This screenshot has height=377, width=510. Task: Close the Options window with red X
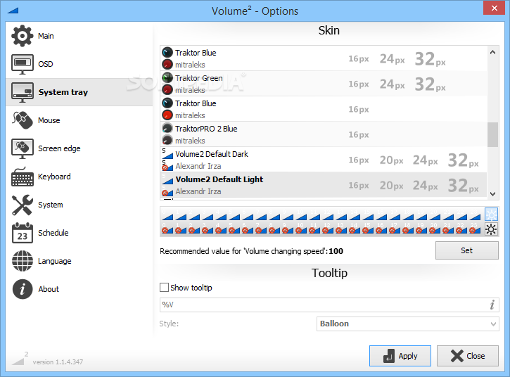494,8
